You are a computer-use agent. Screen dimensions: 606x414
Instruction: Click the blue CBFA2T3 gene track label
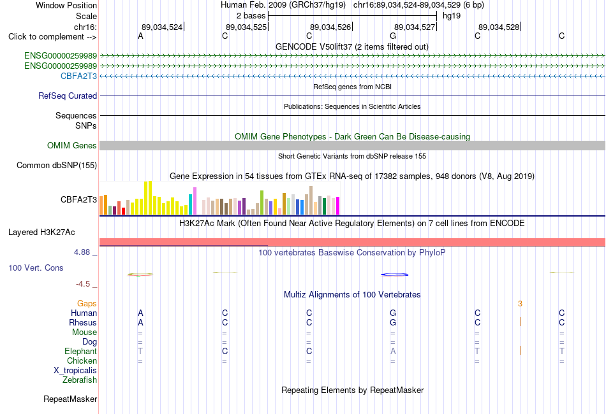click(79, 76)
